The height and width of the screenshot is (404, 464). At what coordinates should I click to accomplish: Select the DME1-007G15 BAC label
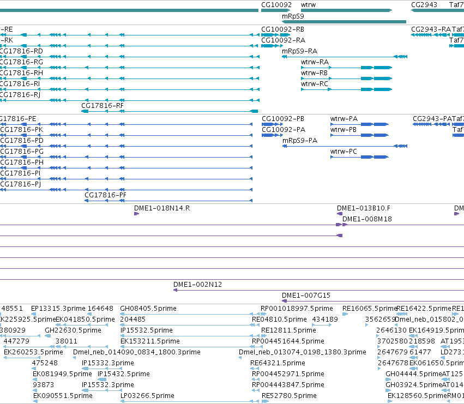coord(306,296)
